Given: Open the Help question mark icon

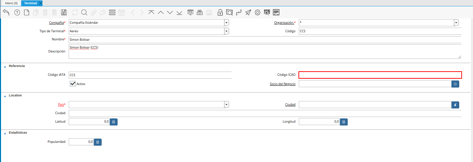Looking at the screenshot, I should coord(17,12).
